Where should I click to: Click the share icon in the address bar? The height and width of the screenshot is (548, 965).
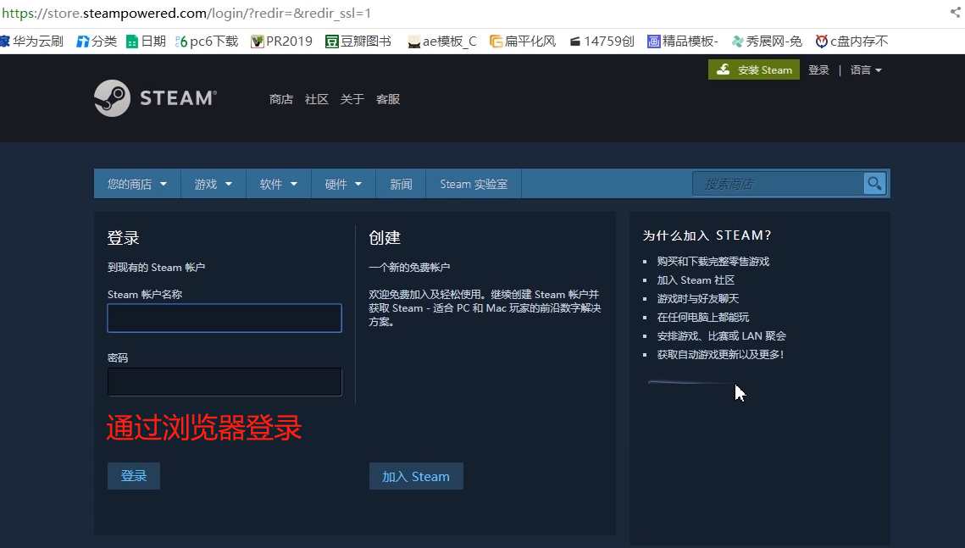tap(954, 14)
